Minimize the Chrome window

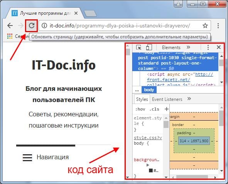pyautogui.click(x=192, y=4)
